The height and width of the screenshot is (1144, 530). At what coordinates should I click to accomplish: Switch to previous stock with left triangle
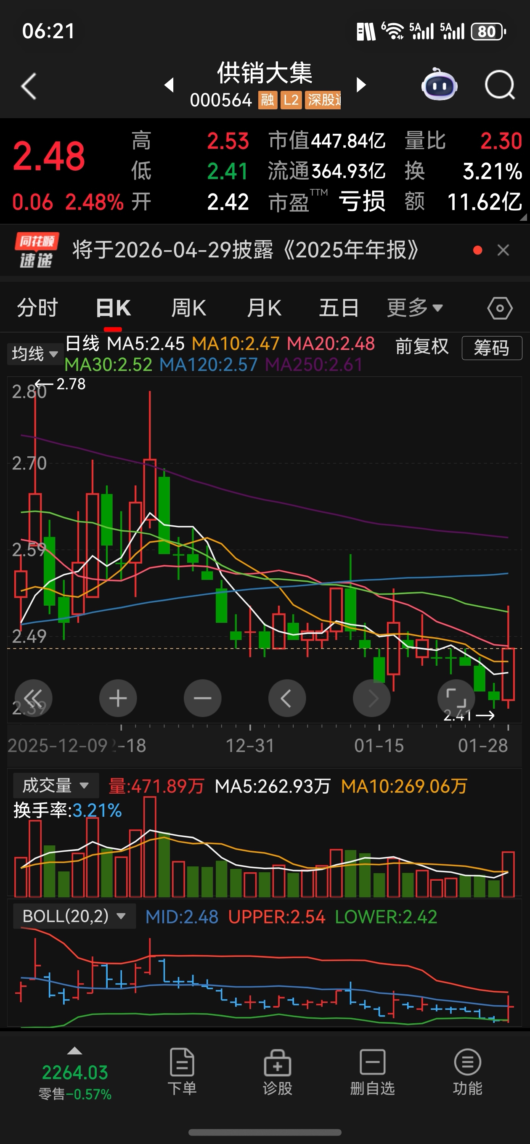coord(169,85)
